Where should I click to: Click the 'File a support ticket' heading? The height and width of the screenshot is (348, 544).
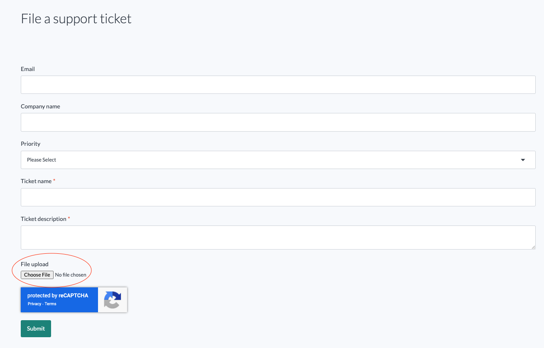[76, 18]
